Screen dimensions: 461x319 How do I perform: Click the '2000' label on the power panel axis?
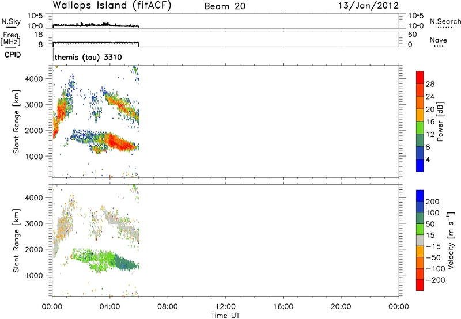coord(34,130)
